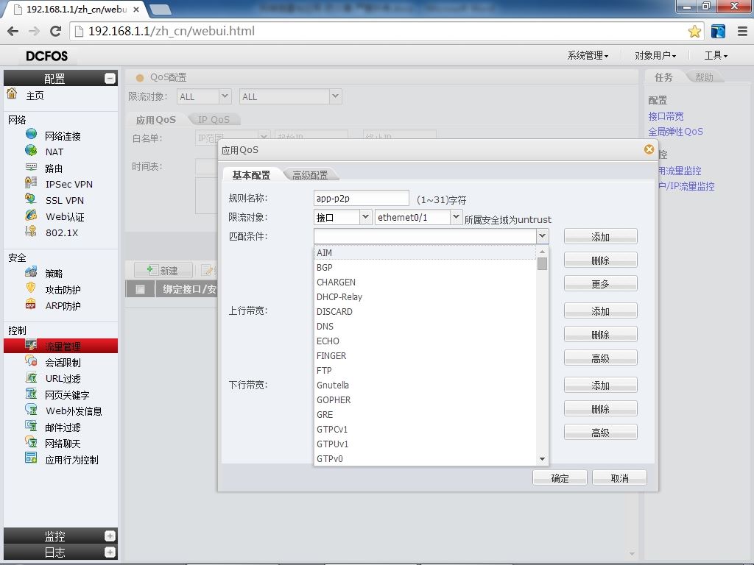The width and height of the screenshot is (754, 565).
Task: Open the 系统管理 menu
Action: (x=588, y=56)
